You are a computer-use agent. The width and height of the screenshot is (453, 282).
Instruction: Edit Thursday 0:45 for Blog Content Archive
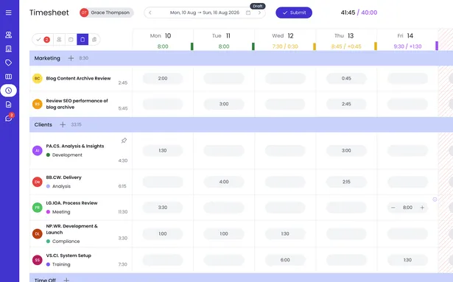[346, 79]
